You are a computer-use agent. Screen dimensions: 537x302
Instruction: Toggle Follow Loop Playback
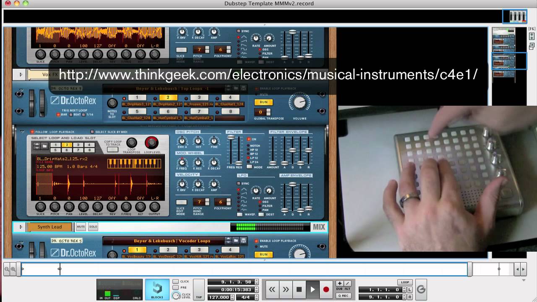click(32, 132)
